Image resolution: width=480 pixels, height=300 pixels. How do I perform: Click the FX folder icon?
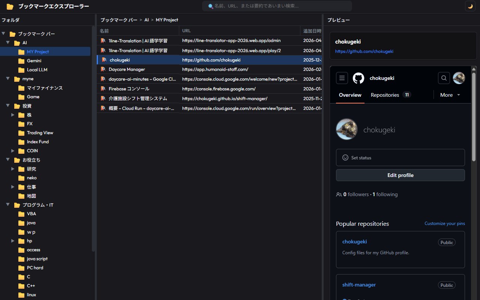coord(21,124)
